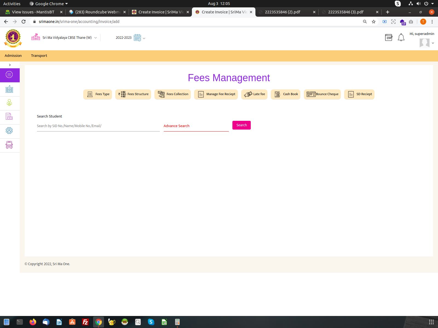Open LibreOffice Writer from the dock
438x328 pixels.
click(59, 322)
